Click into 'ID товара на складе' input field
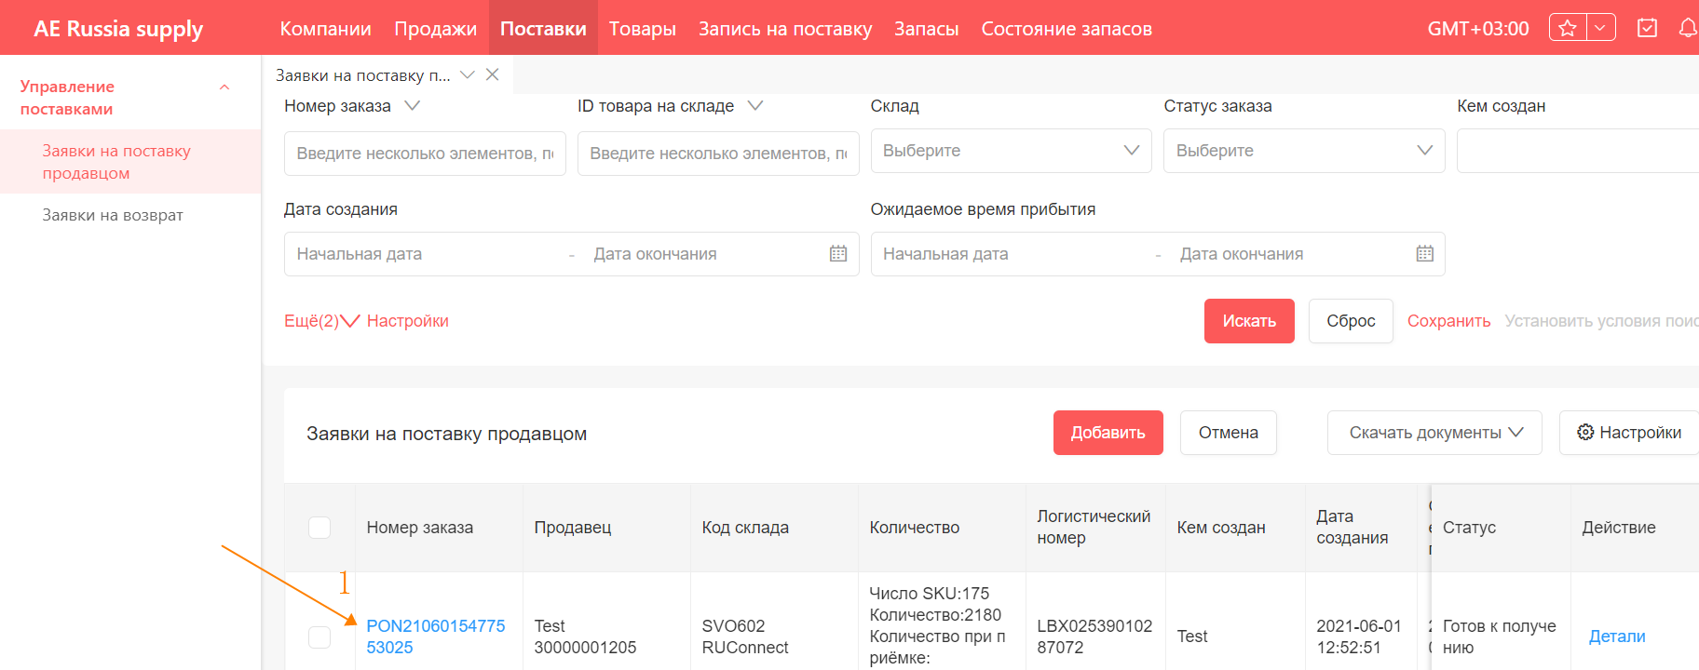 pyautogui.click(x=718, y=154)
